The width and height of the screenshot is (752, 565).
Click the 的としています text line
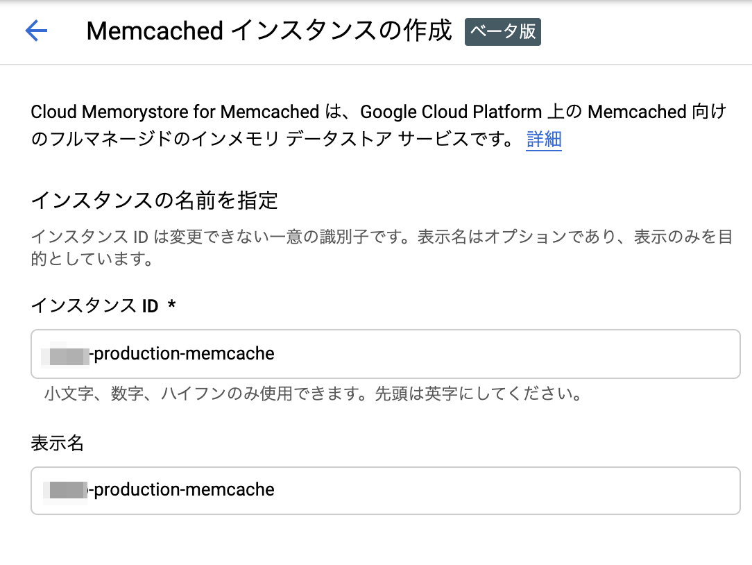coord(92,259)
